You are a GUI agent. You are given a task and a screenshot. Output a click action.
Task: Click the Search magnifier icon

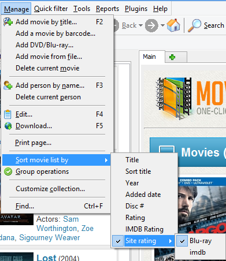194,25
